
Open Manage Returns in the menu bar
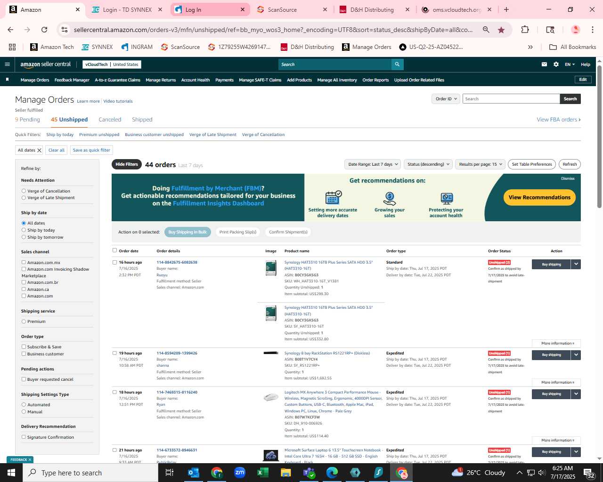[161, 80]
